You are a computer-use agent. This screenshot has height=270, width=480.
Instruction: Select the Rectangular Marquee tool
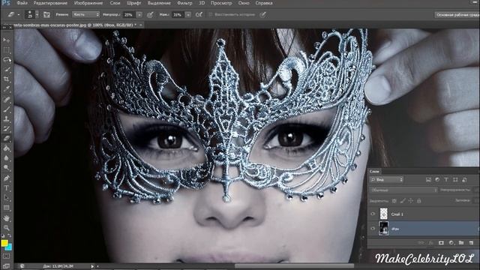[7, 50]
